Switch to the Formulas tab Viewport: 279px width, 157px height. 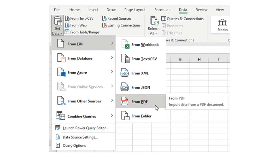click(162, 10)
